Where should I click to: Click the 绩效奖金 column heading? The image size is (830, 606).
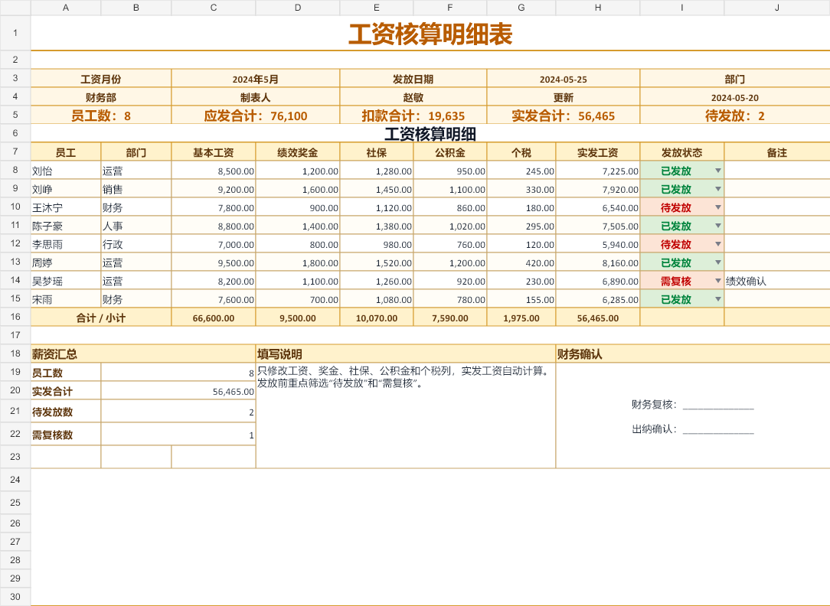pyautogui.click(x=298, y=152)
